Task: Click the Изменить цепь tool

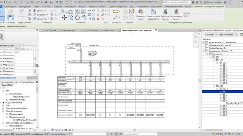Action: (x=141, y=14)
